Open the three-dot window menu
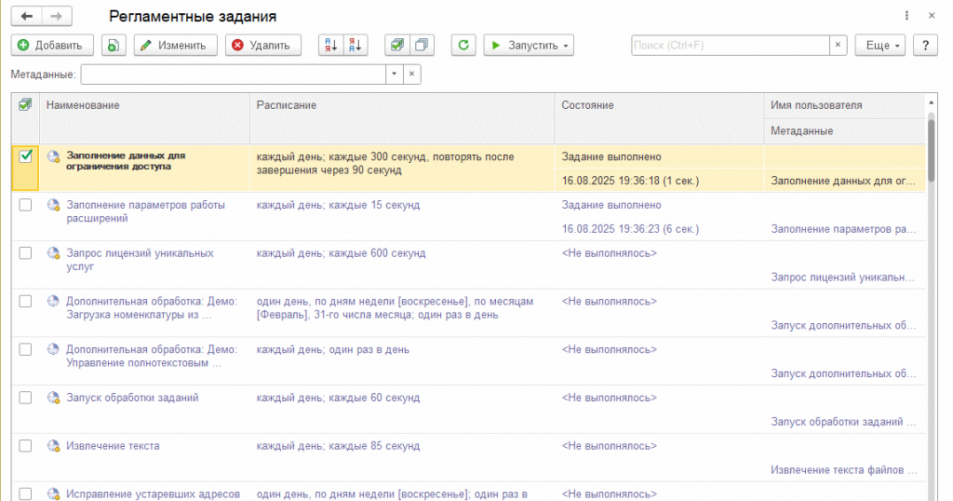Viewport: 953px width, 501px height. tap(906, 16)
